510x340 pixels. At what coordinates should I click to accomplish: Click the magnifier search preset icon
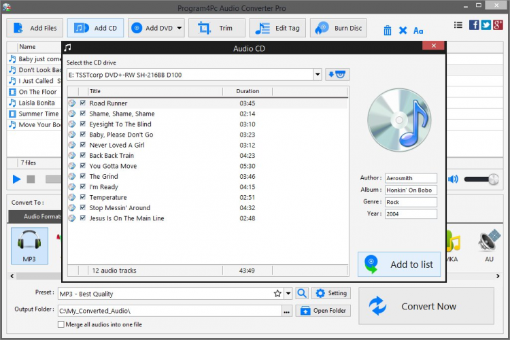[302, 294]
